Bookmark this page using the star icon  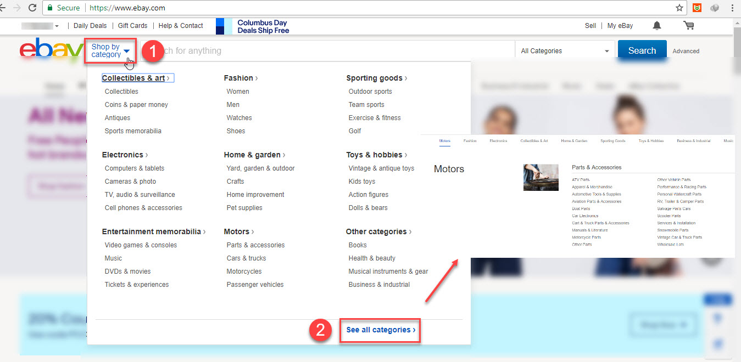tap(679, 8)
